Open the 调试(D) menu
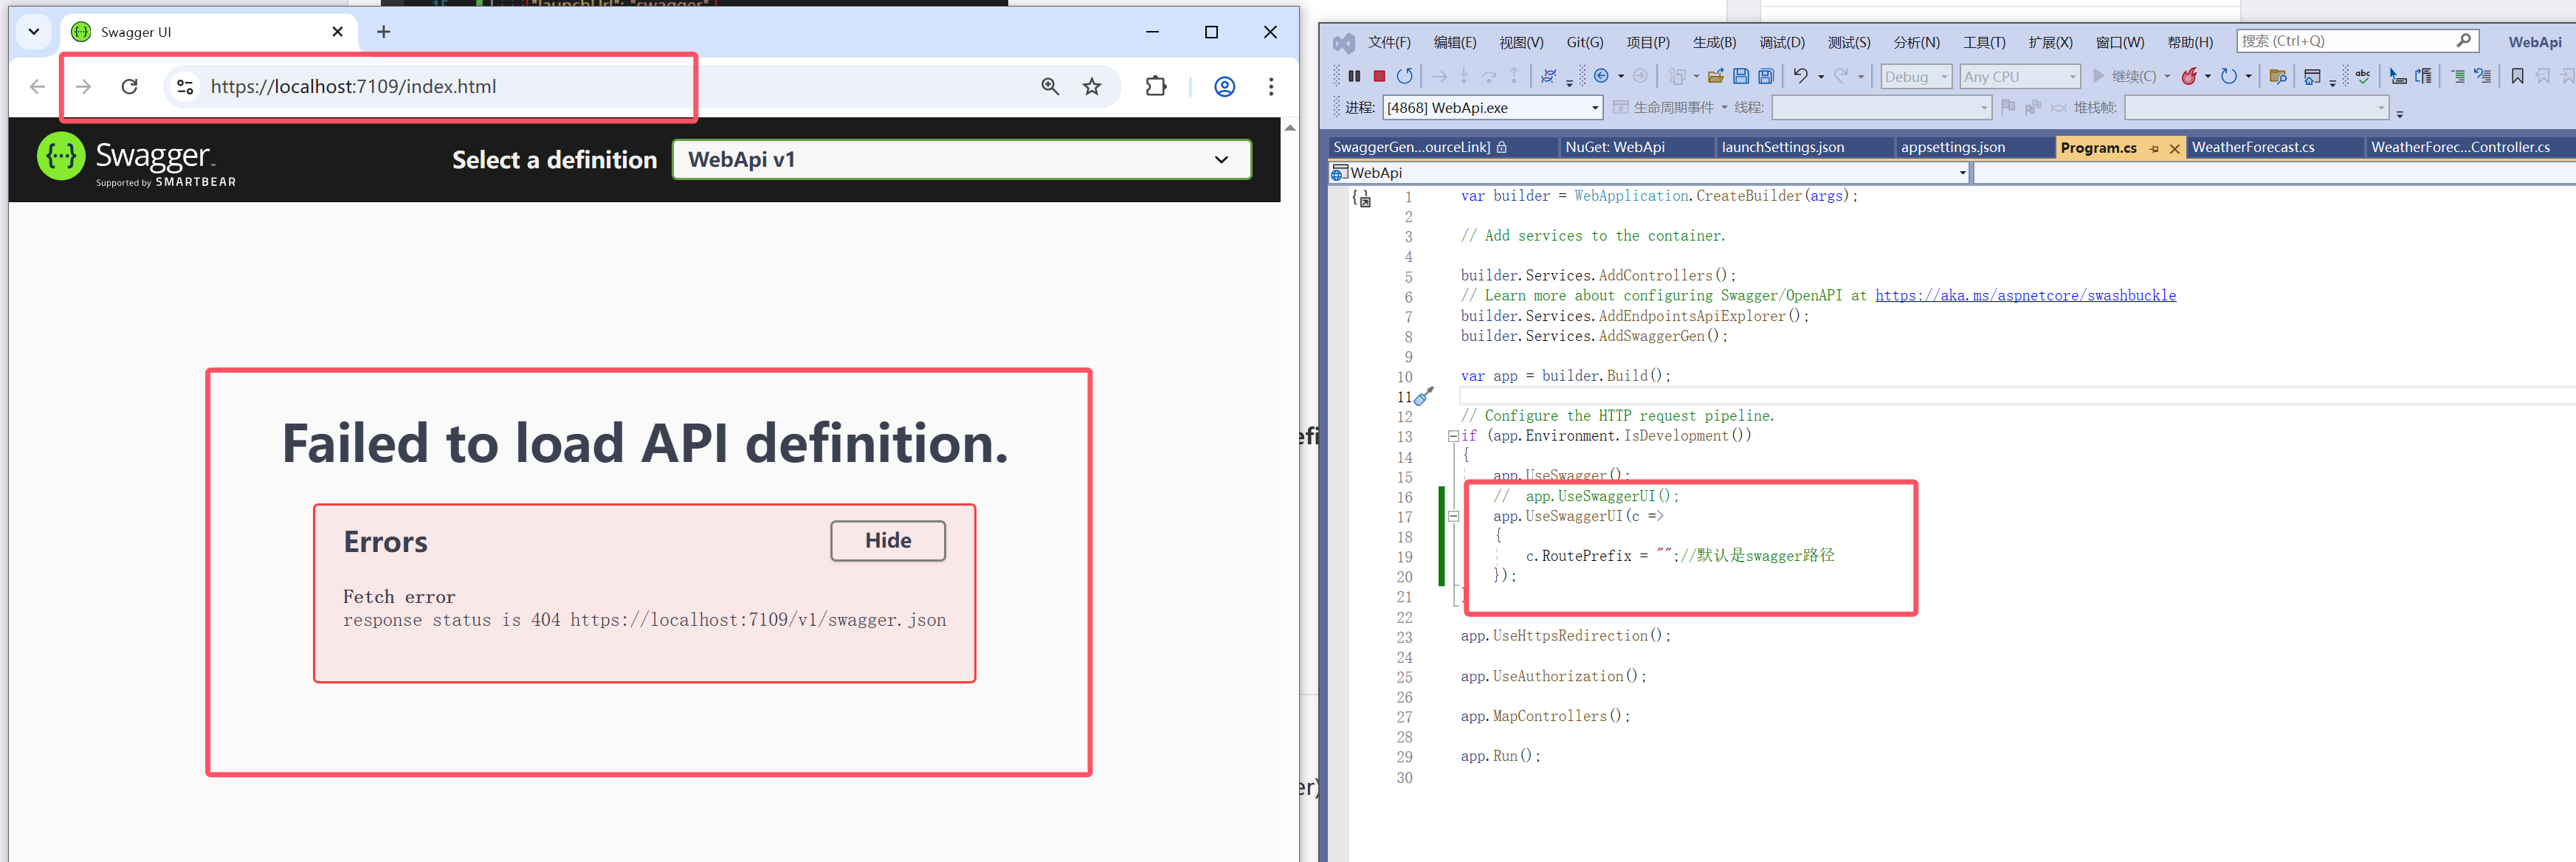Screen dimensions: 2576x862 (1781, 42)
